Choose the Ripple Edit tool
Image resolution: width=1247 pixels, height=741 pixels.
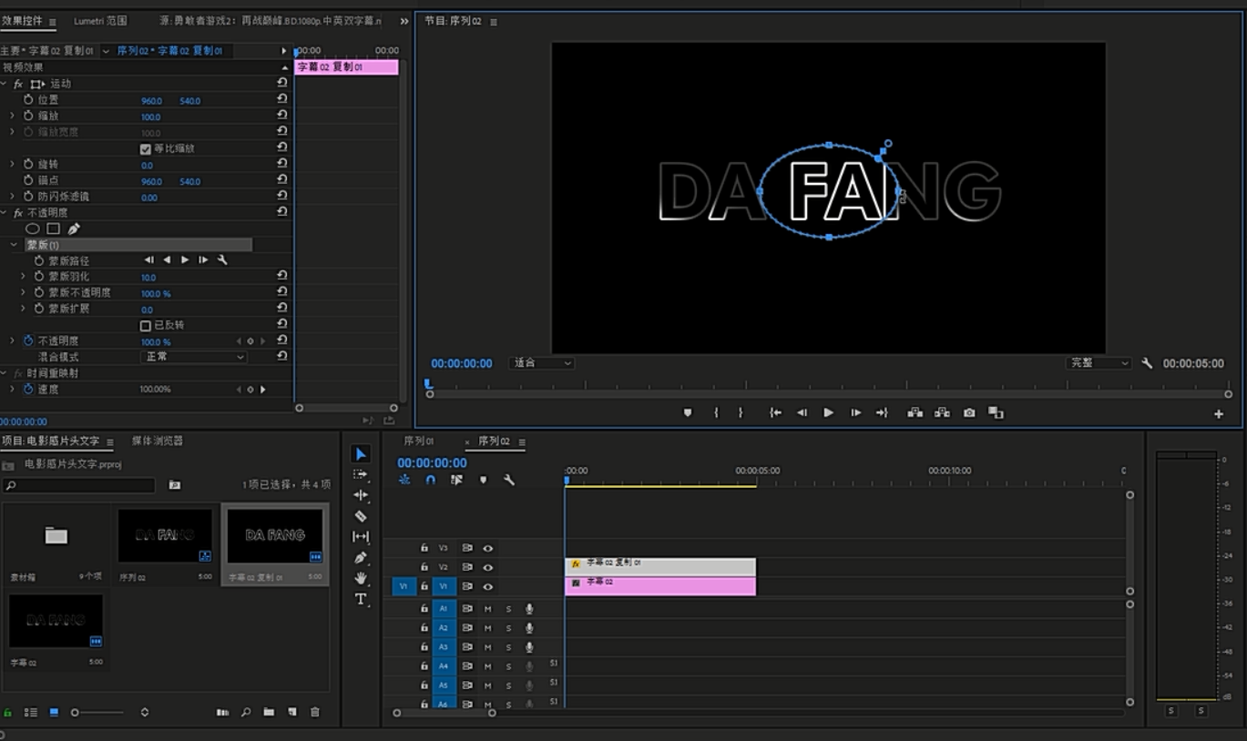361,495
